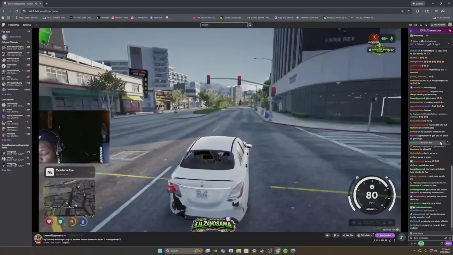Select recommended channel foreignash
453x255 pixels.
click(x=16, y=153)
